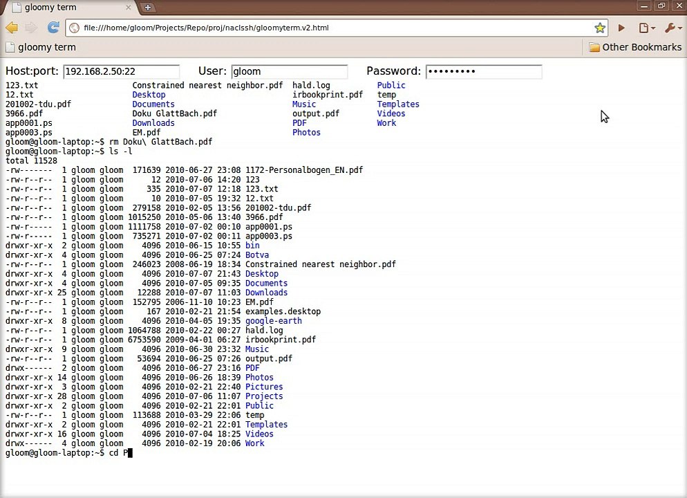The image size is (687, 498).
Task: Open a new tab with plus button
Action: point(148,7)
